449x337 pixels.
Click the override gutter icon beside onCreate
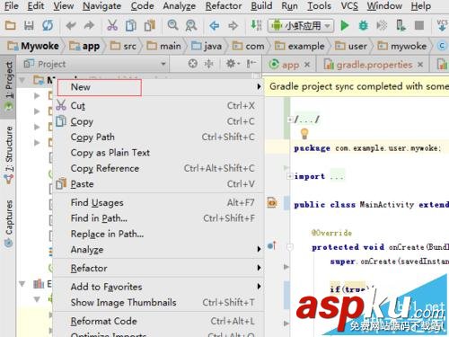[272, 246]
